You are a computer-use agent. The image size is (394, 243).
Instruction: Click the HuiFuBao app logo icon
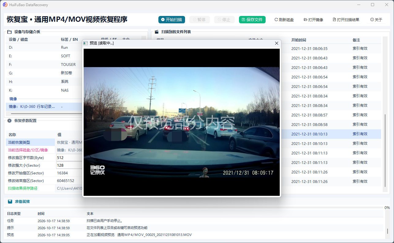5,5
